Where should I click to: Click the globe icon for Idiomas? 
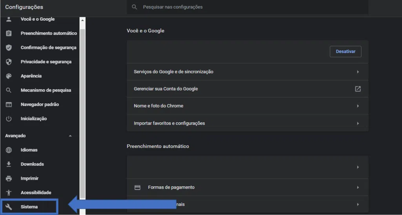[9, 150]
